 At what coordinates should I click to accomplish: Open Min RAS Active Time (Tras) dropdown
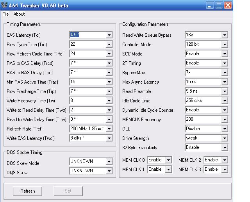[x=109, y=82]
